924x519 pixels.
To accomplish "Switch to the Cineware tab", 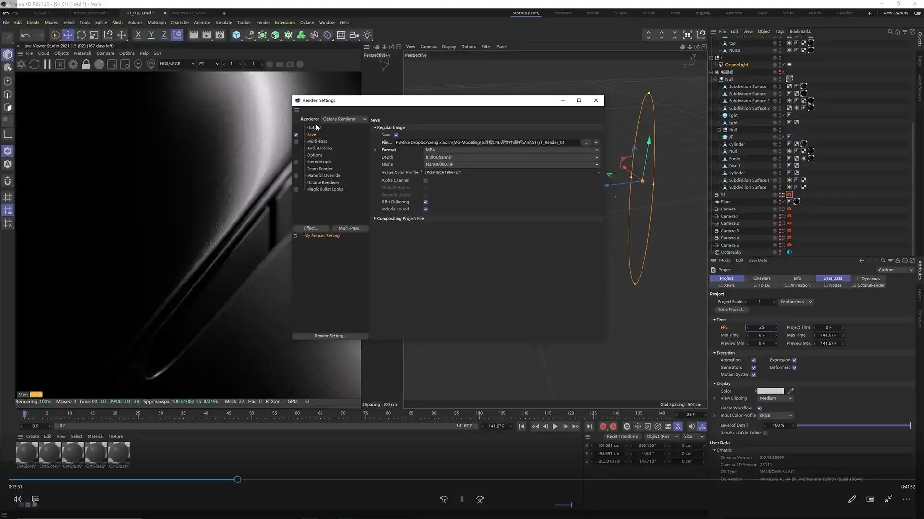I will (762, 278).
